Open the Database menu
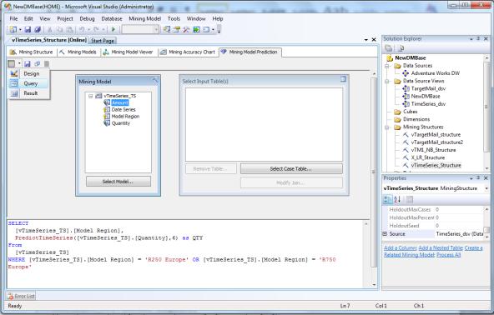This screenshot has height=315, width=494. [112, 19]
